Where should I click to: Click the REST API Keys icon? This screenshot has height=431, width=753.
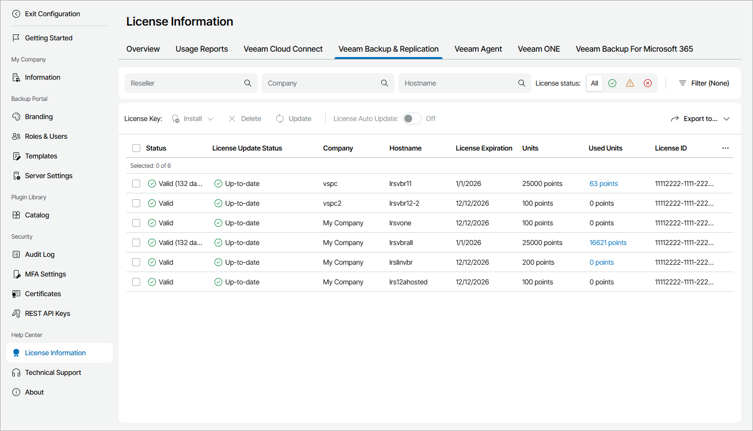tap(16, 313)
